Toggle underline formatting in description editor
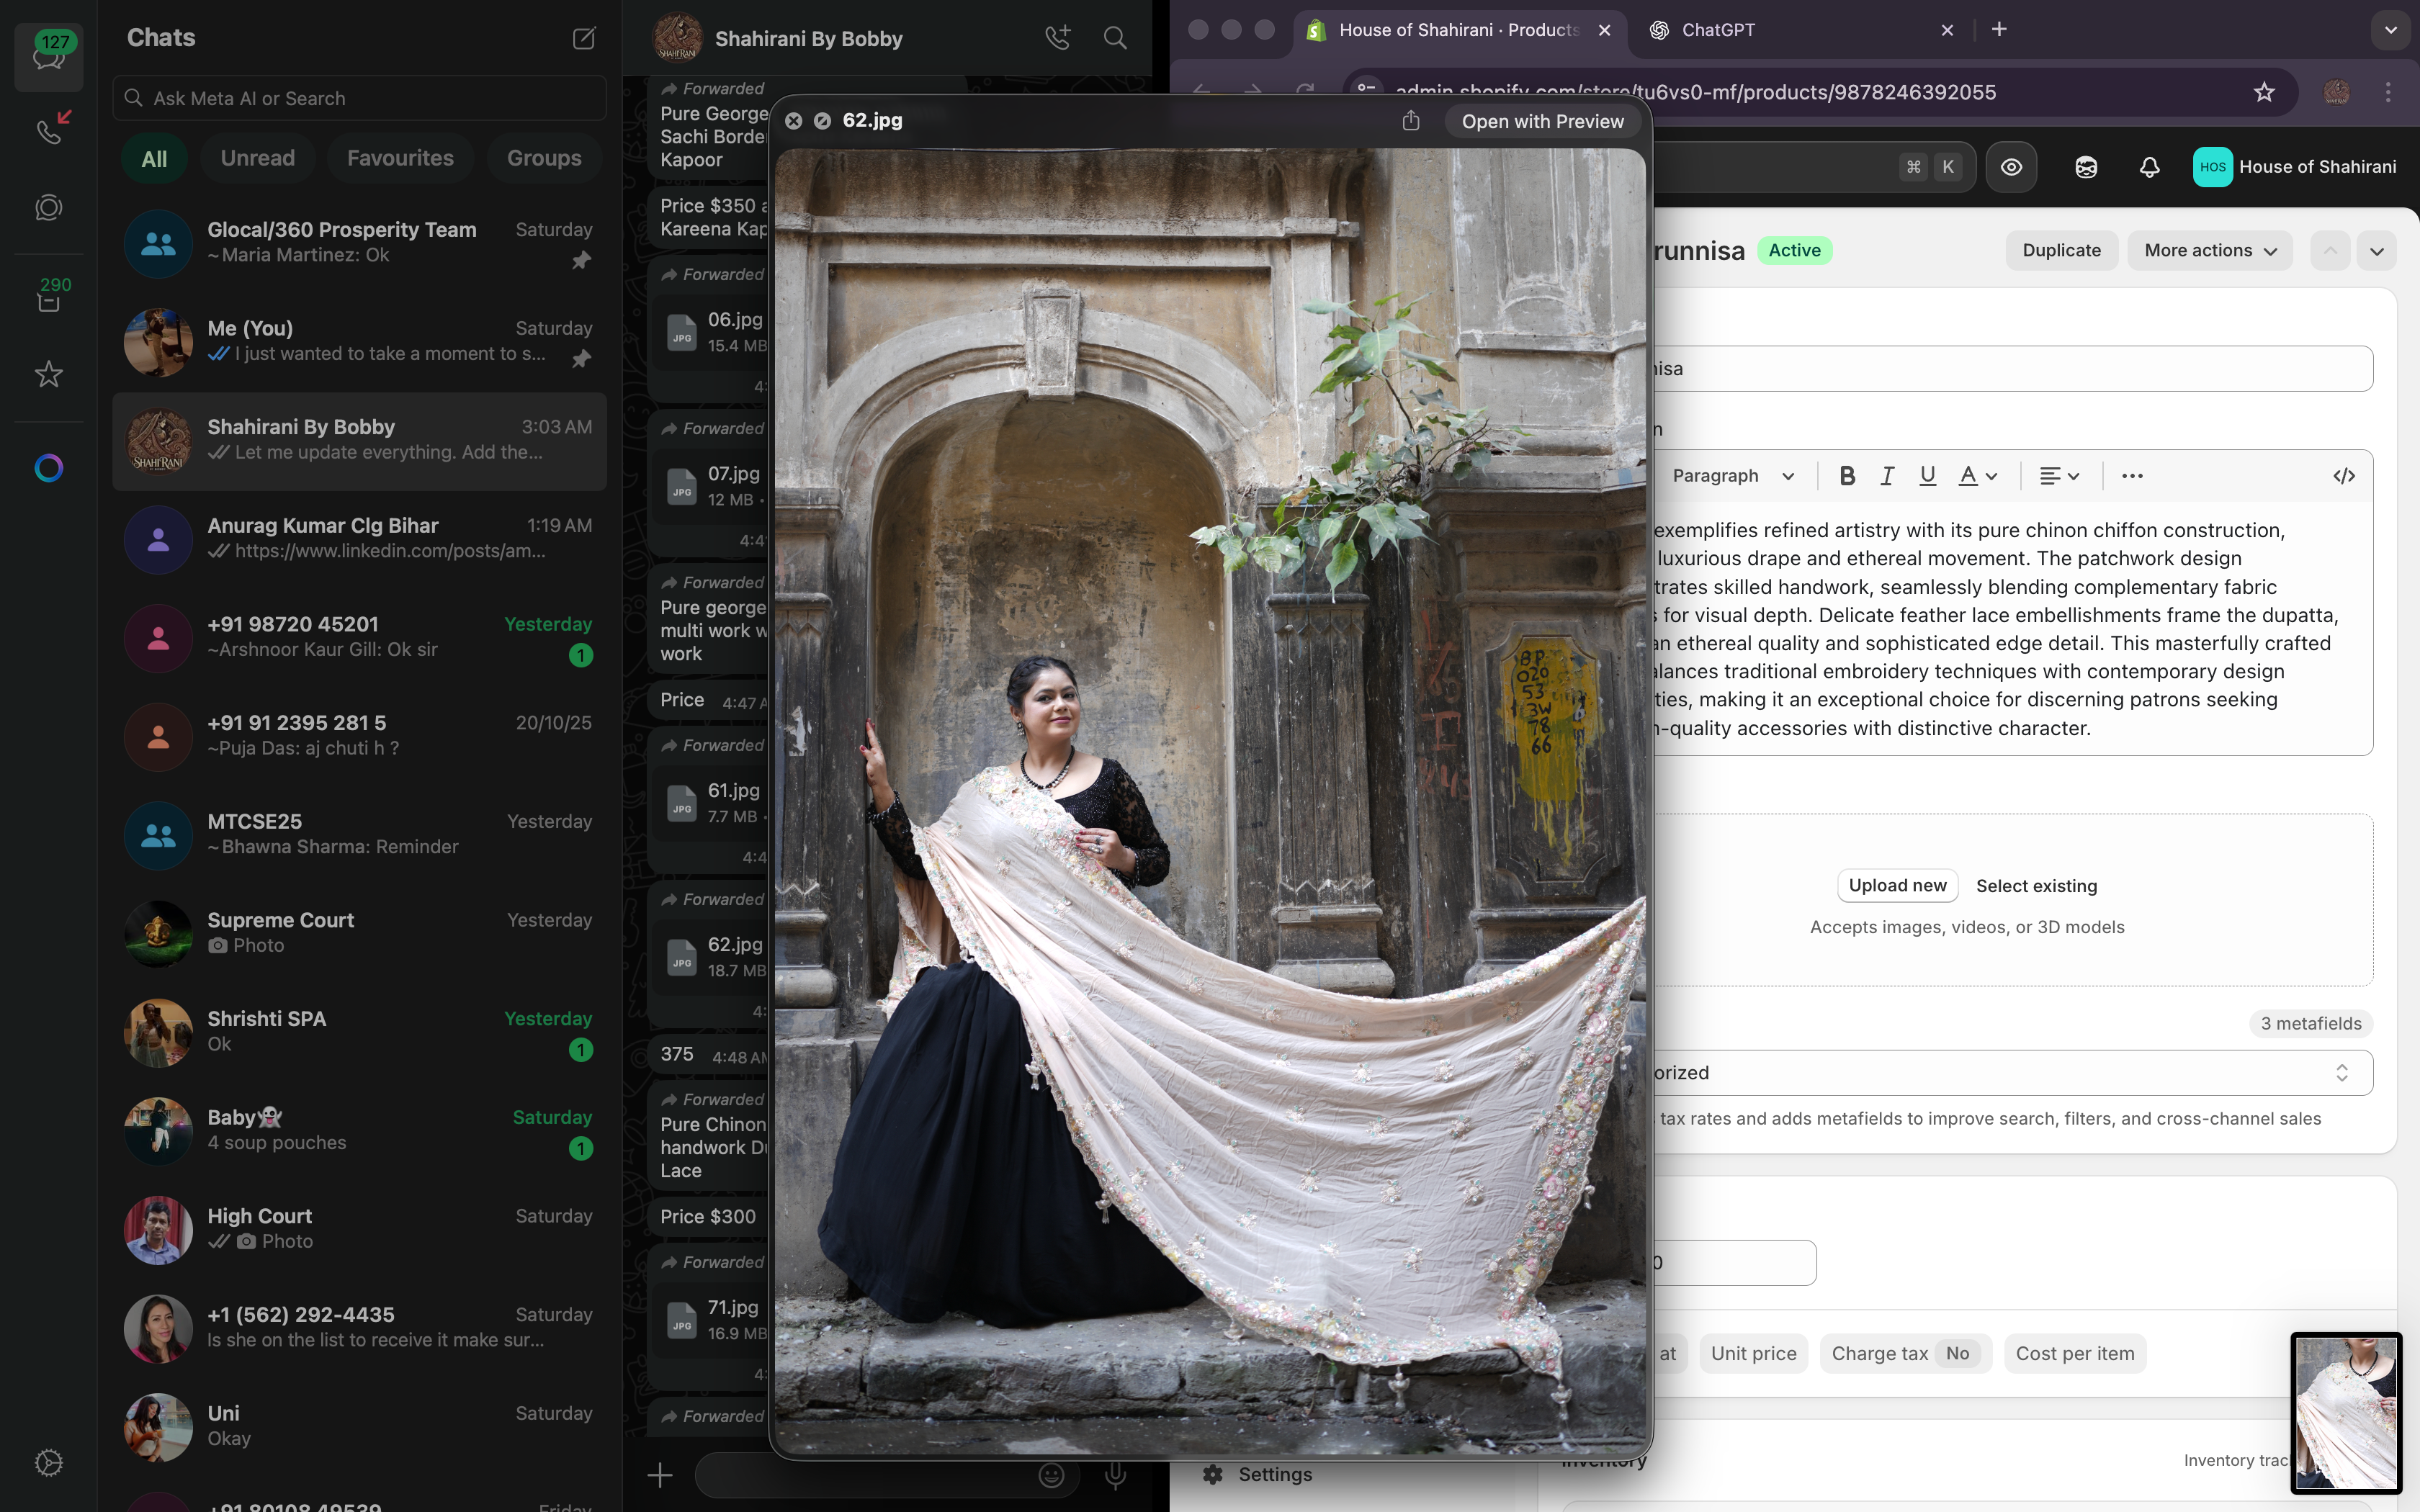 pos(1927,476)
